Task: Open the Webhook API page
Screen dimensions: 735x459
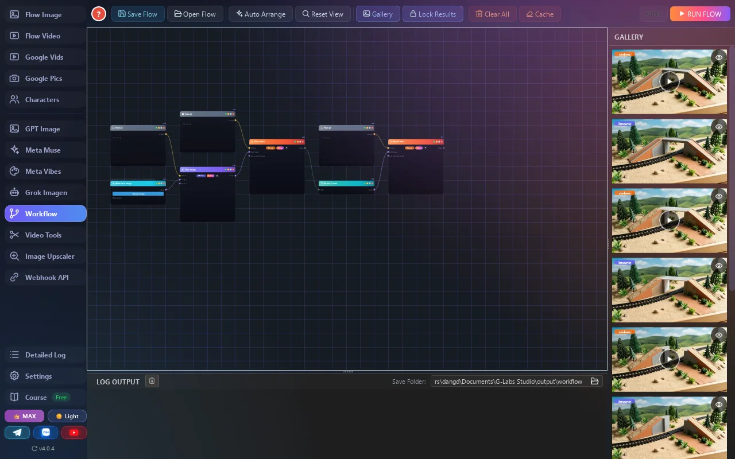Action: (x=45, y=277)
